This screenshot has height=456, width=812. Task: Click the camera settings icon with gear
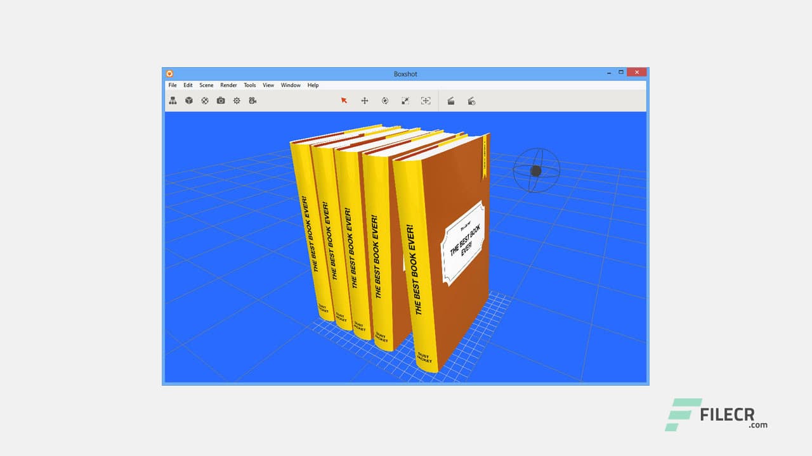(x=252, y=101)
